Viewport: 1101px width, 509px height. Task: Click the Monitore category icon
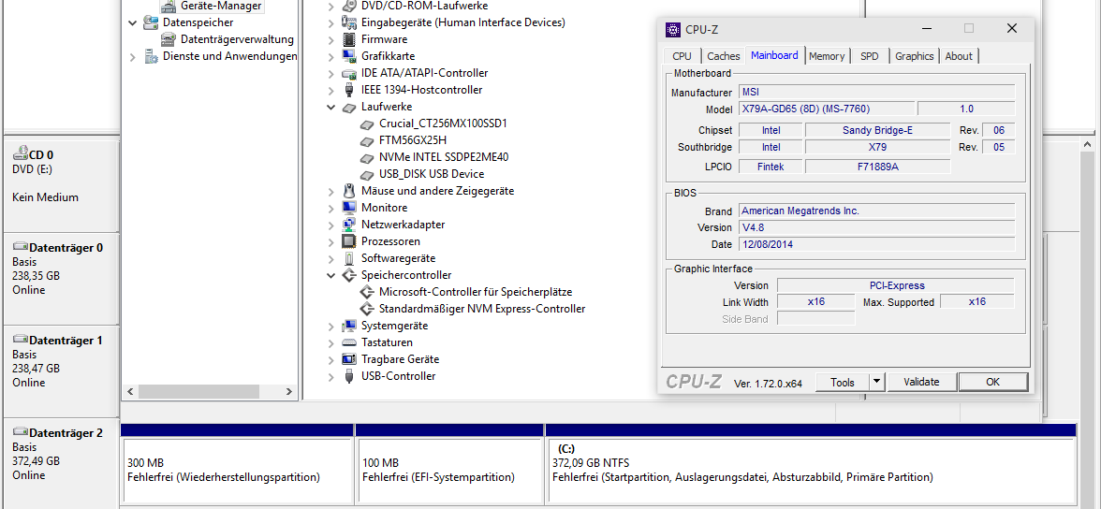[x=349, y=208]
